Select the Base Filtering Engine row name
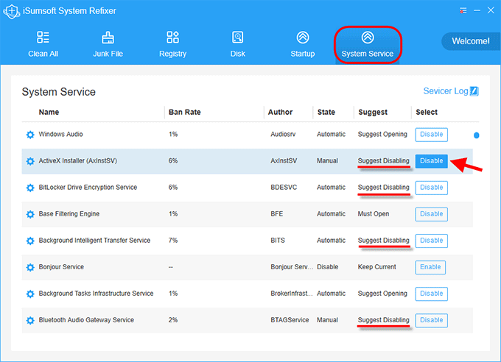The image size is (501, 362). [69, 214]
